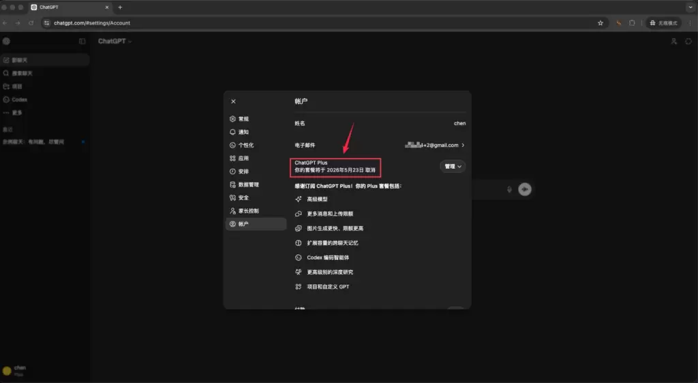Expand the ChatGPT model selector in header

click(x=115, y=41)
